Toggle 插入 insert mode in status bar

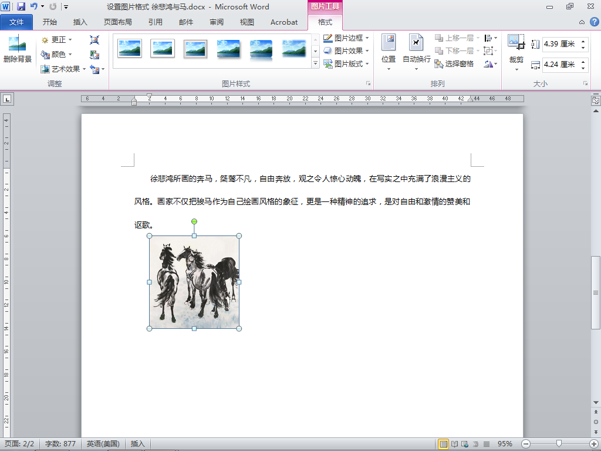click(x=137, y=444)
